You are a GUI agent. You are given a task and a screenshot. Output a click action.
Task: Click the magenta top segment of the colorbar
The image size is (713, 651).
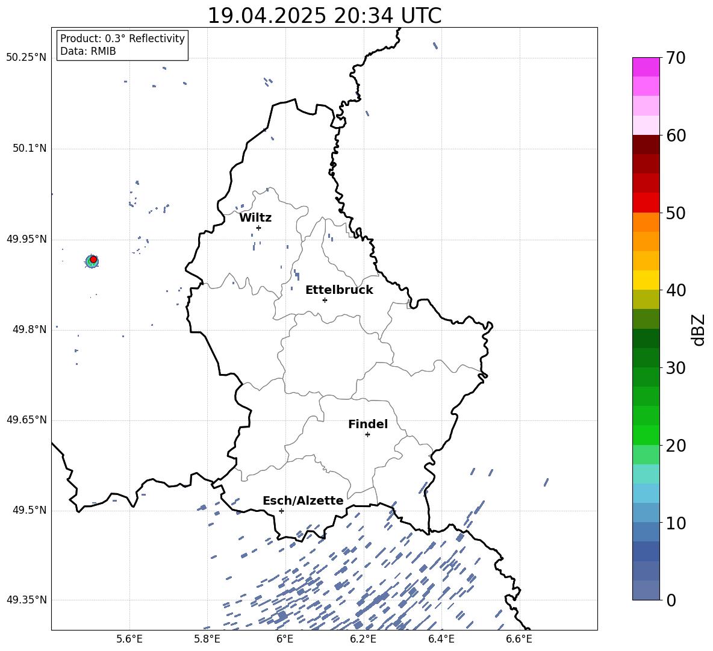646,67
